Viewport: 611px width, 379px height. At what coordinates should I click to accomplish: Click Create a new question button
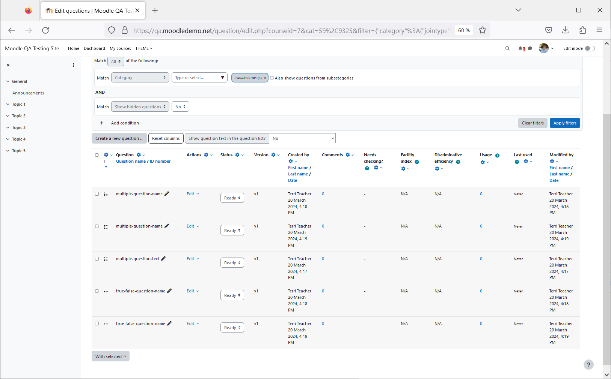[x=119, y=138]
